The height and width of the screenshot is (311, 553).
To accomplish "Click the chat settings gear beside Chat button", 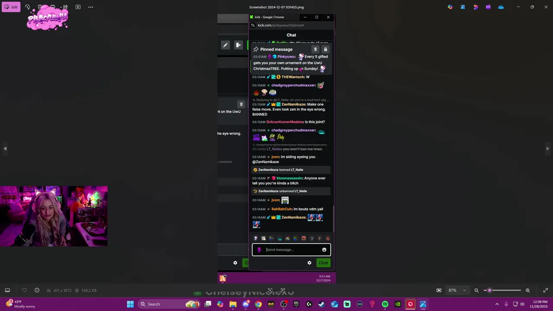I will pos(309,263).
